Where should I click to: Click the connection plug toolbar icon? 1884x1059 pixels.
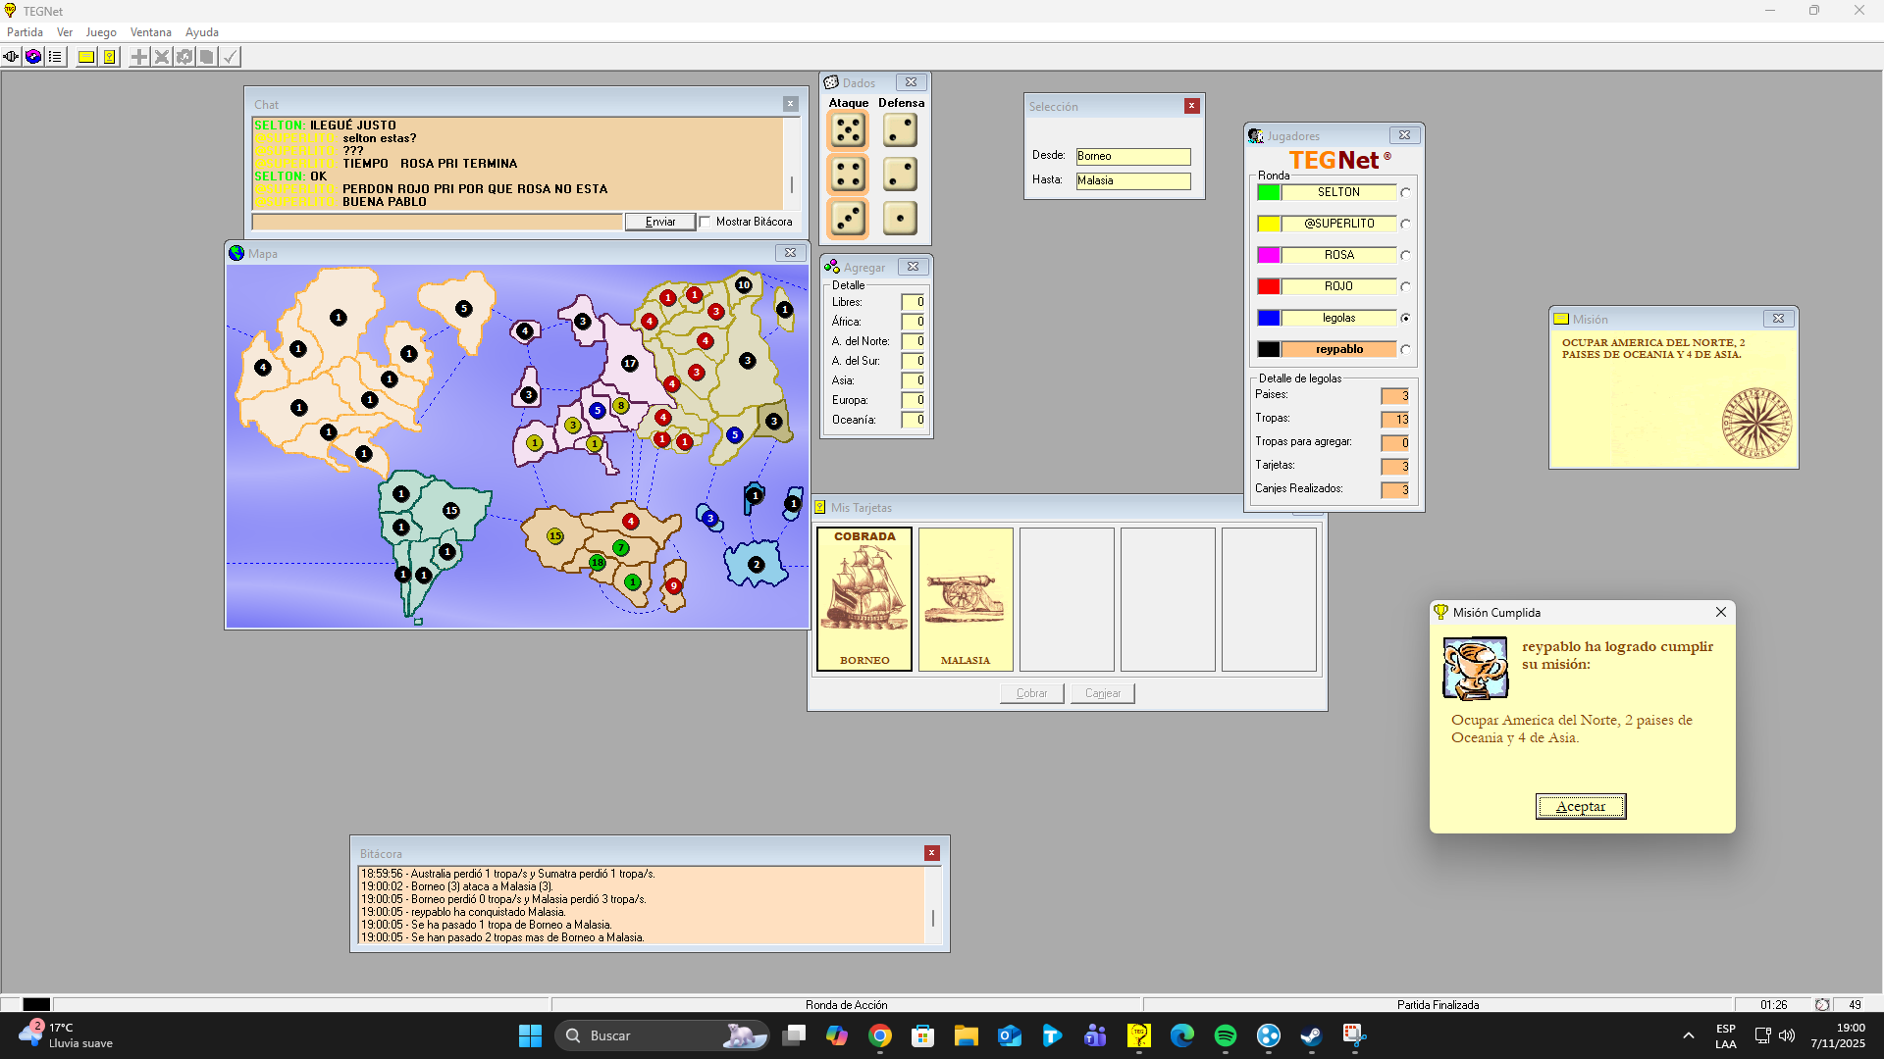11,57
